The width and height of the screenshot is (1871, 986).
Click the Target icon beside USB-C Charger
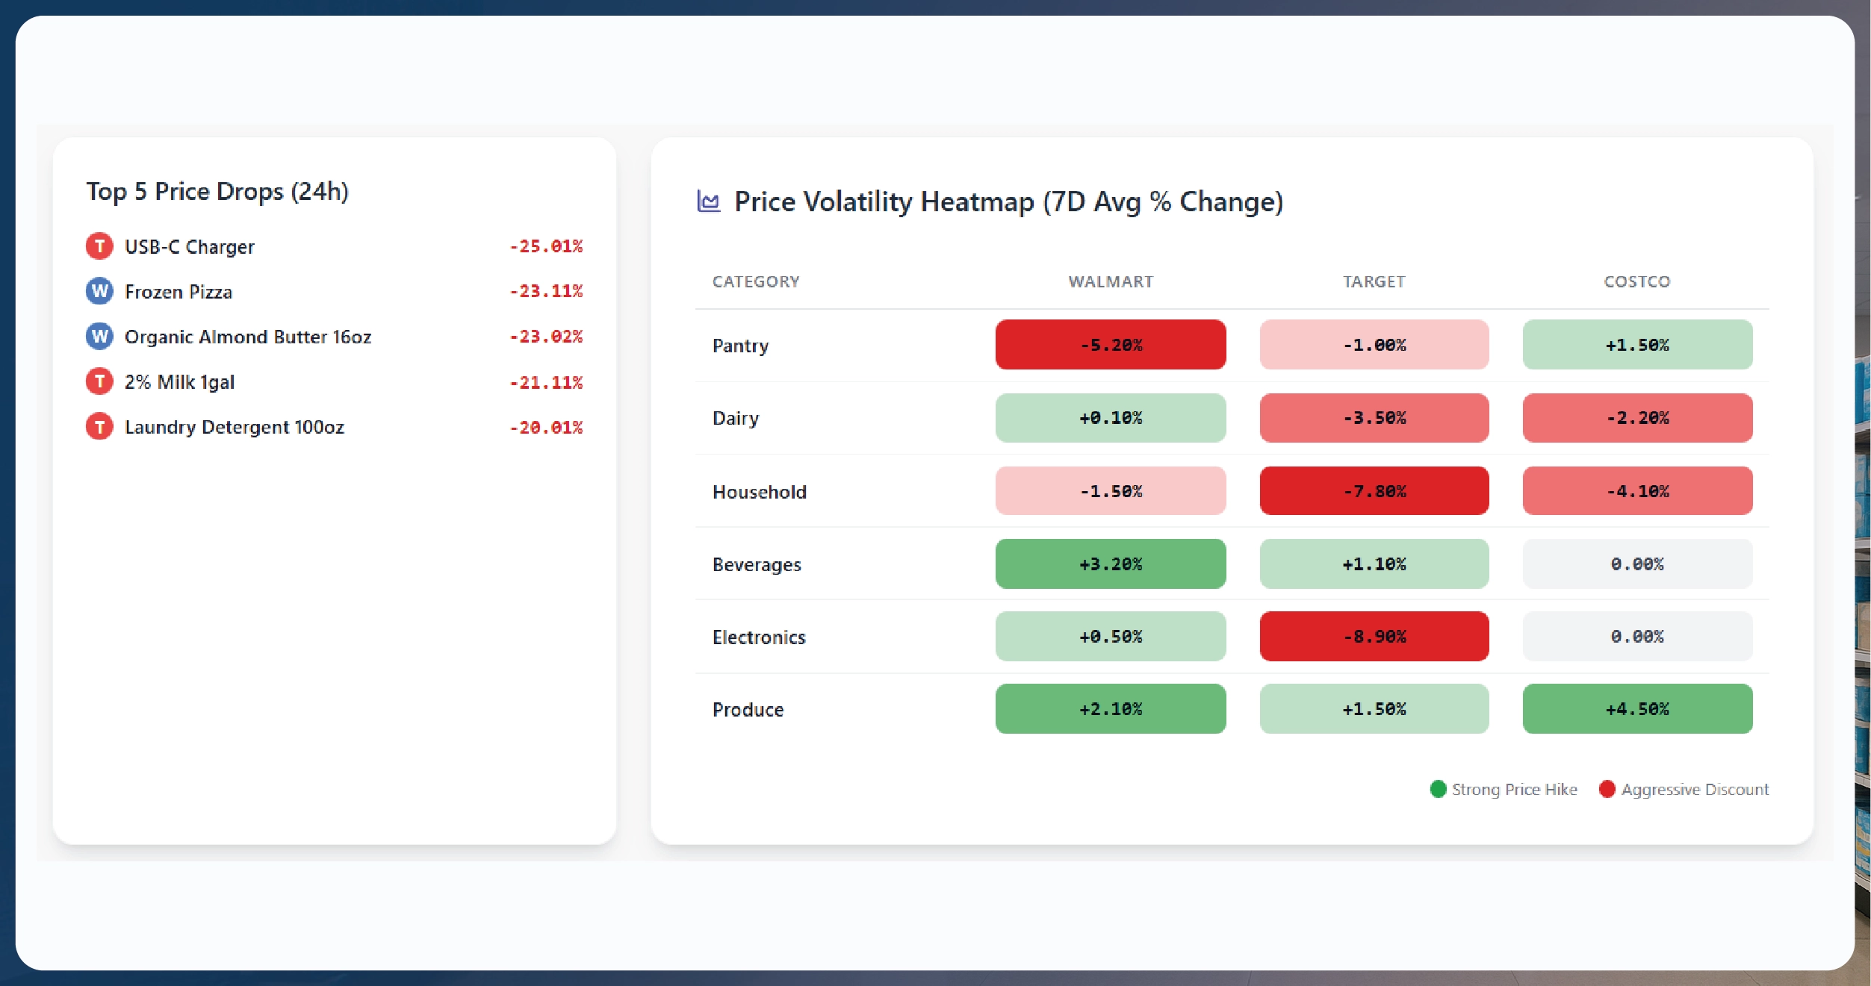99,246
